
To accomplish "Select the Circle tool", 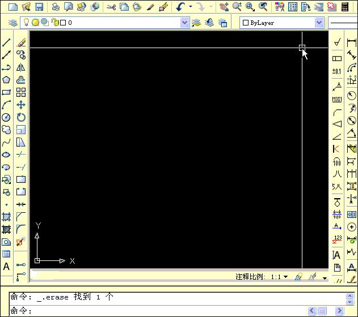I will pyautogui.click(x=6, y=118).
